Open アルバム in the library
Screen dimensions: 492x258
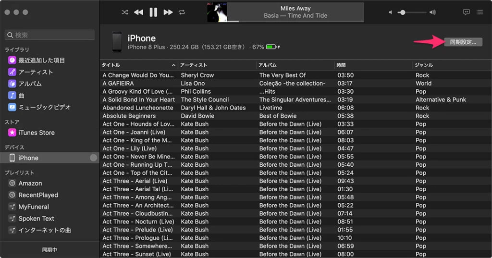click(x=30, y=84)
